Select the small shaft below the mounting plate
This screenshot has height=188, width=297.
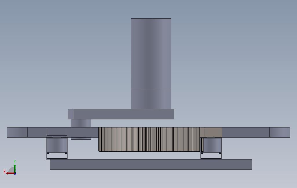pyautogui.click(x=81, y=123)
